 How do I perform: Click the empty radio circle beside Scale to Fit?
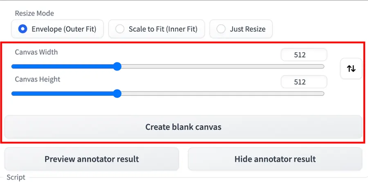(x=120, y=29)
